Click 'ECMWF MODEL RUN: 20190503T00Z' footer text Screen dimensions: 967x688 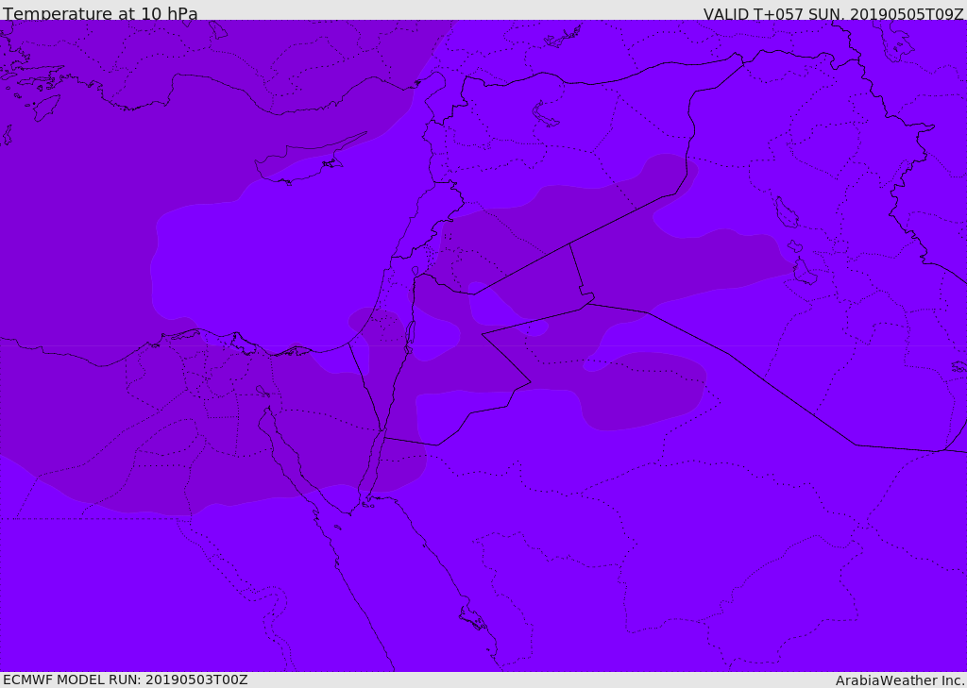[126, 680]
